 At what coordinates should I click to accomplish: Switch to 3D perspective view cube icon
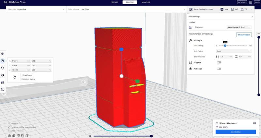click(x=9, y=136)
